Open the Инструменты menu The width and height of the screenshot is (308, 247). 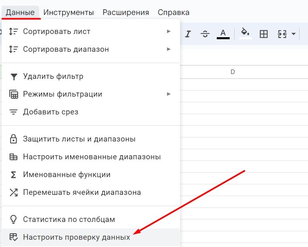(69, 13)
